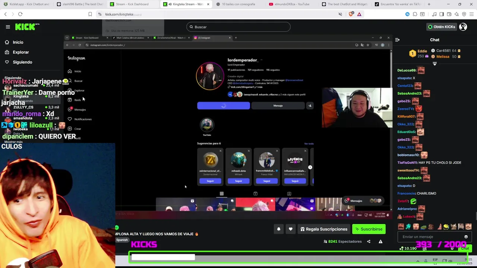Click the Shazam extension icon

(x=407, y=14)
